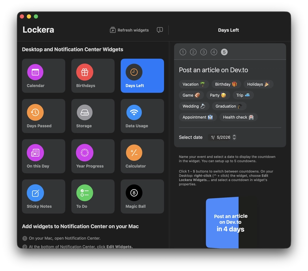This screenshot has height=271, width=308.
Task: Click the date stepper arrows
Action: (x=234, y=137)
